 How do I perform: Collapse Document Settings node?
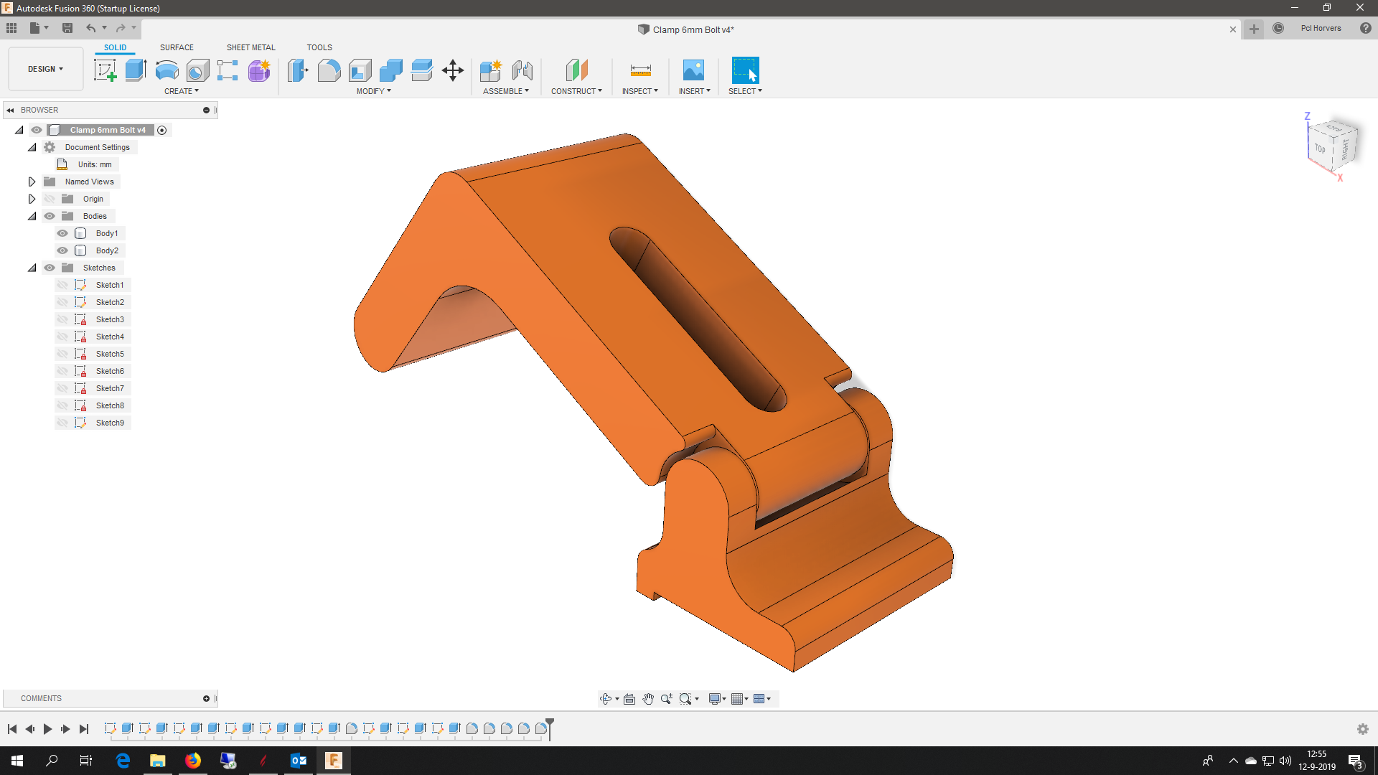pos(32,147)
